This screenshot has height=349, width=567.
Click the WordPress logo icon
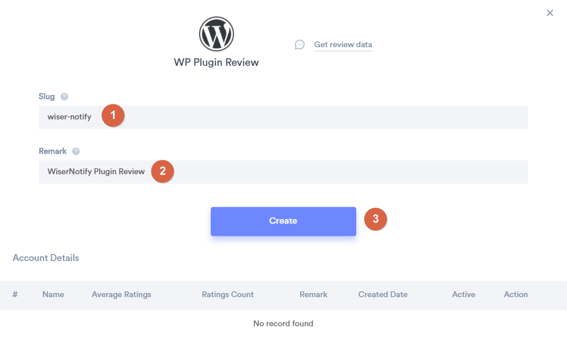click(216, 34)
